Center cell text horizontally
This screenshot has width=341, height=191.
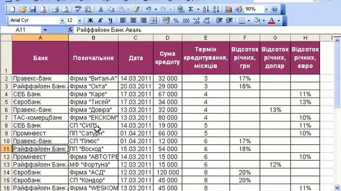pyautogui.click(x=133, y=21)
